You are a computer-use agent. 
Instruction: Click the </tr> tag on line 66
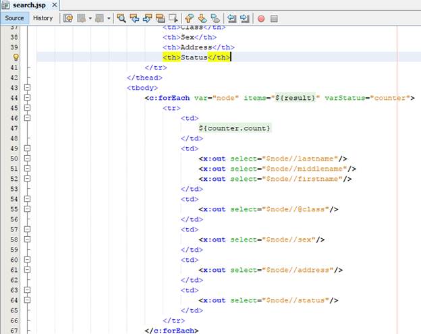click(173, 321)
